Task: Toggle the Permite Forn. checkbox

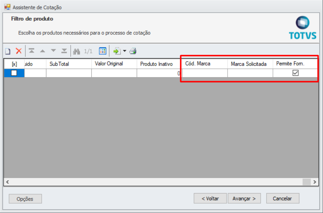Action: tap(295, 73)
